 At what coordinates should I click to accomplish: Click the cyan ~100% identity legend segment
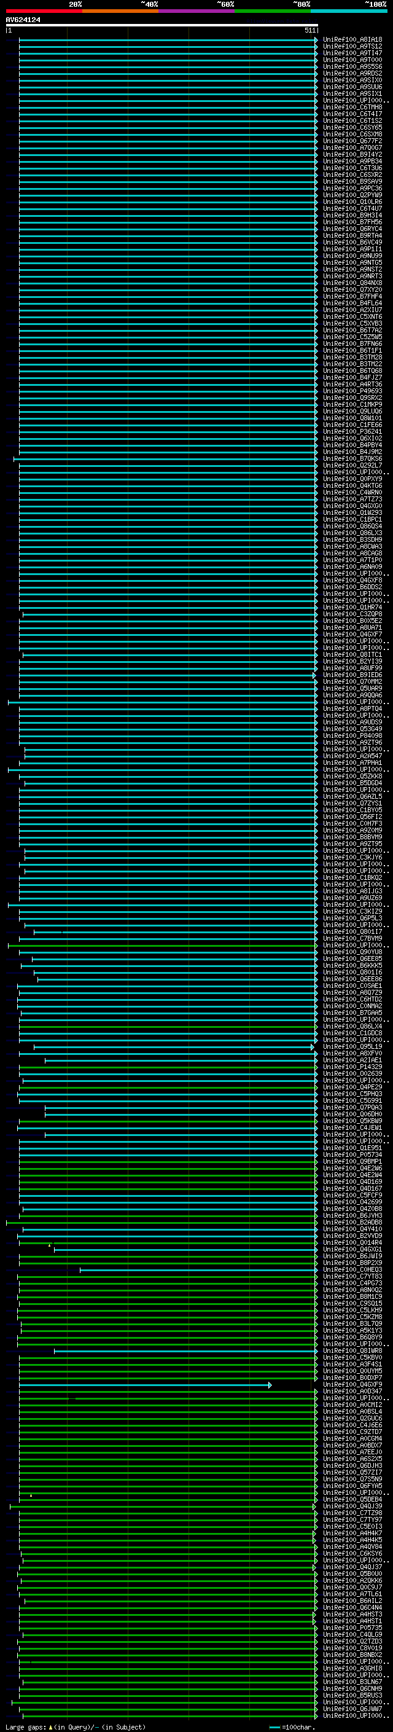point(349,11)
